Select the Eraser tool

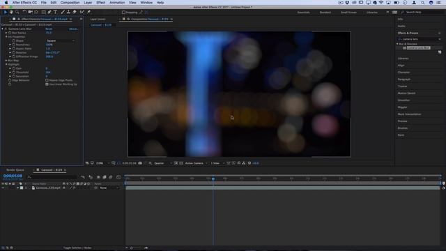pyautogui.click(x=75, y=13)
